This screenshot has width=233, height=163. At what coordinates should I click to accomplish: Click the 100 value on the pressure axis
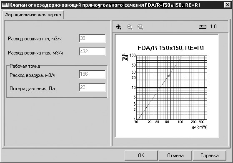(133, 55)
